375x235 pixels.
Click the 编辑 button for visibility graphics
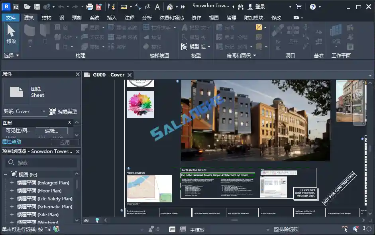pos(51,131)
